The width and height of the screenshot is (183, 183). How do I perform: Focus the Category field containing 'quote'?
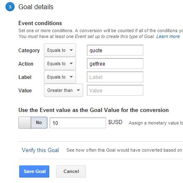tap(115, 50)
